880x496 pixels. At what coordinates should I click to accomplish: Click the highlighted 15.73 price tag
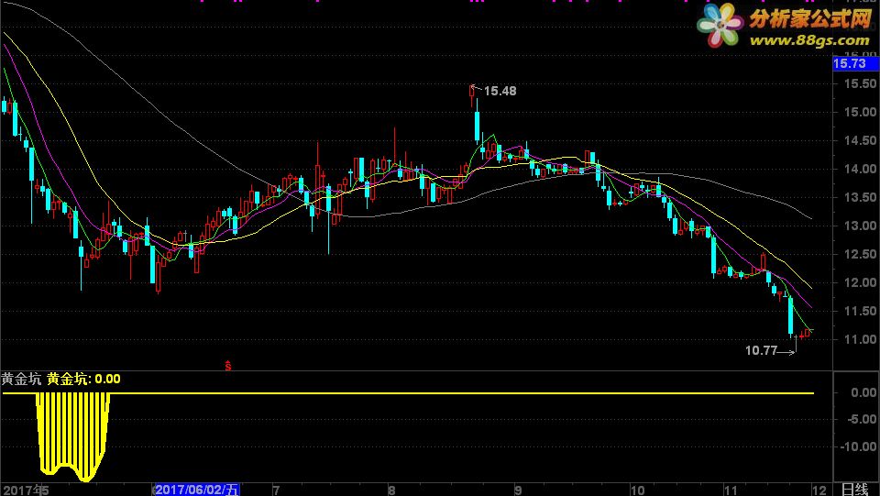[x=855, y=63]
